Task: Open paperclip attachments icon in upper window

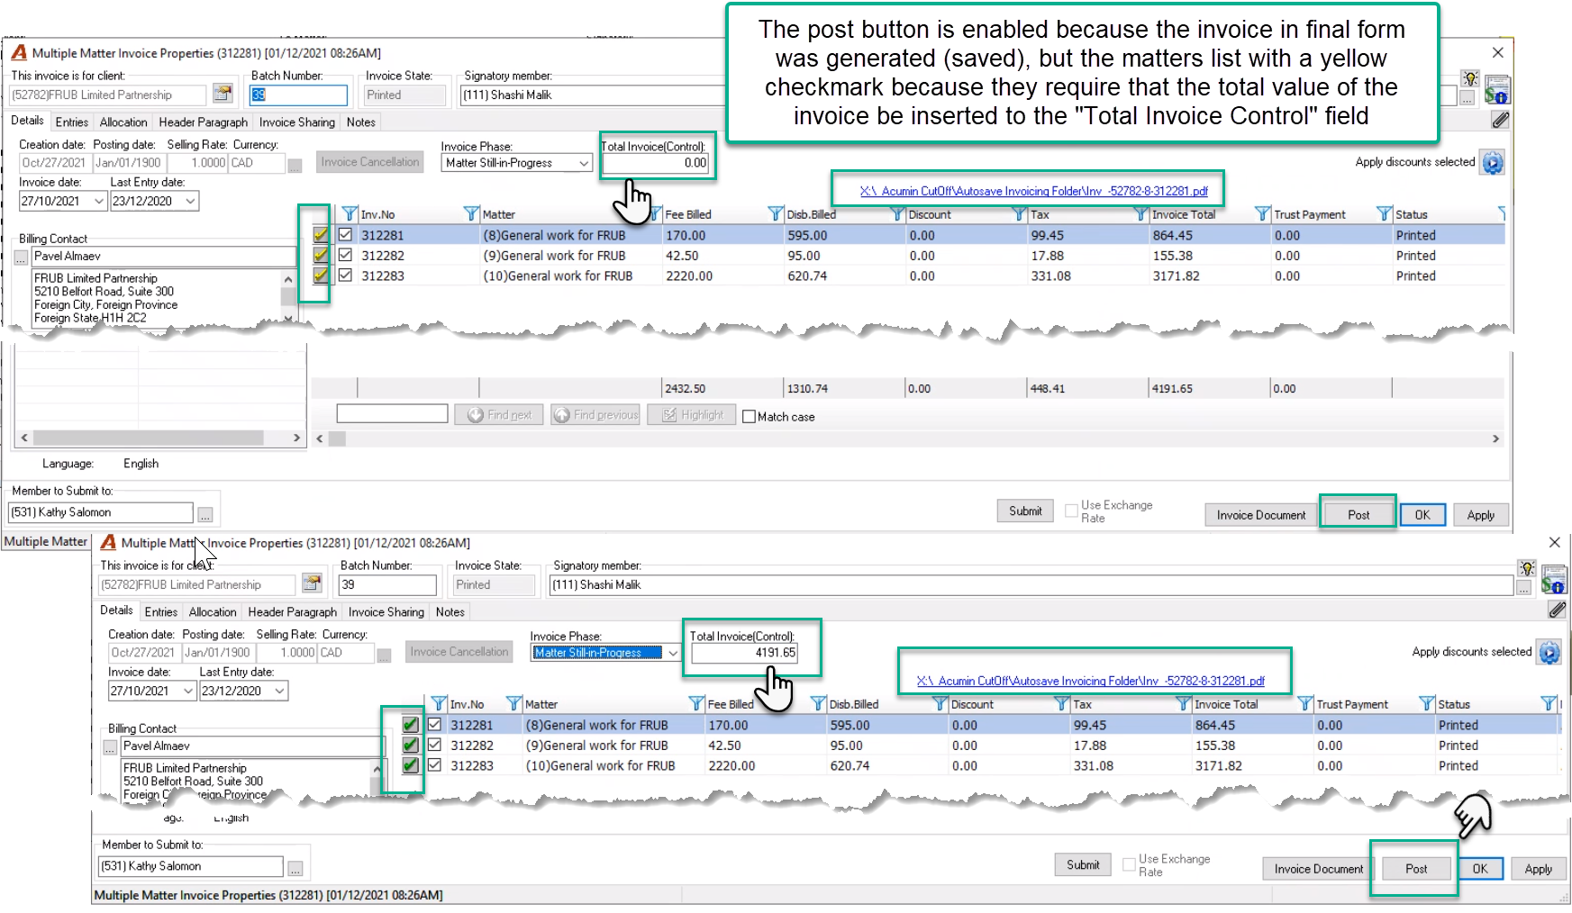Action: (1500, 119)
